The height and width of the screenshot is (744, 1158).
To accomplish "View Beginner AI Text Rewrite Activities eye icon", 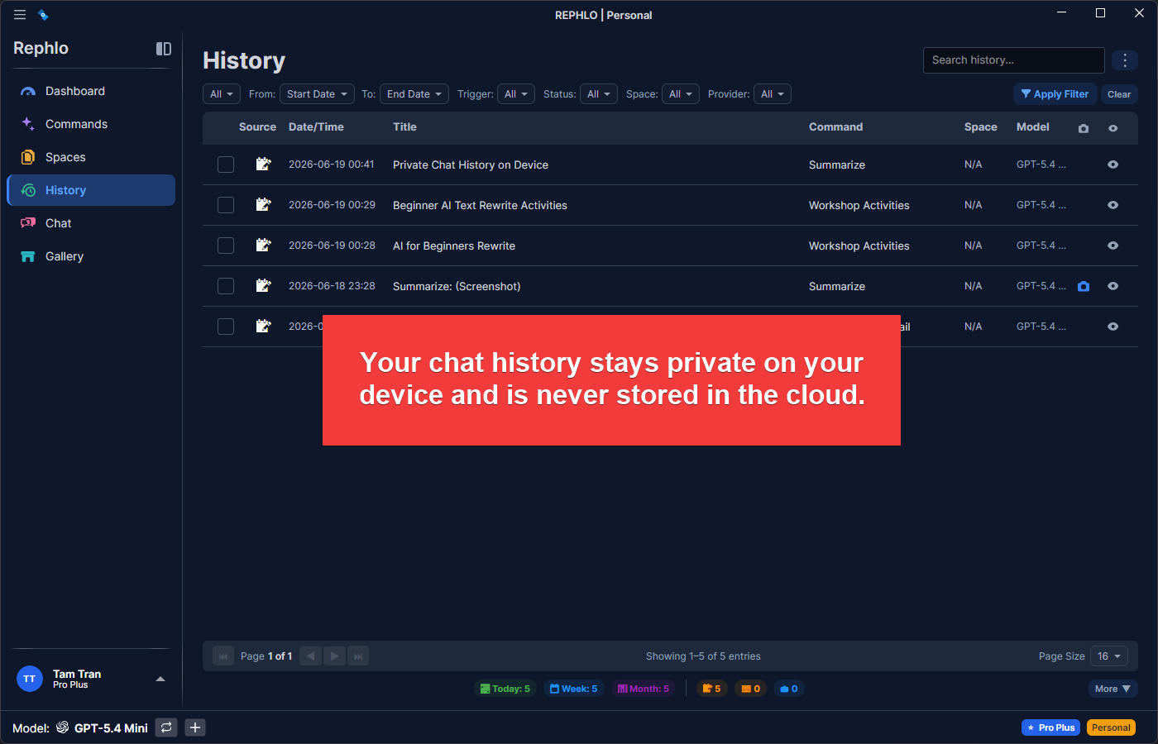I will tap(1113, 205).
